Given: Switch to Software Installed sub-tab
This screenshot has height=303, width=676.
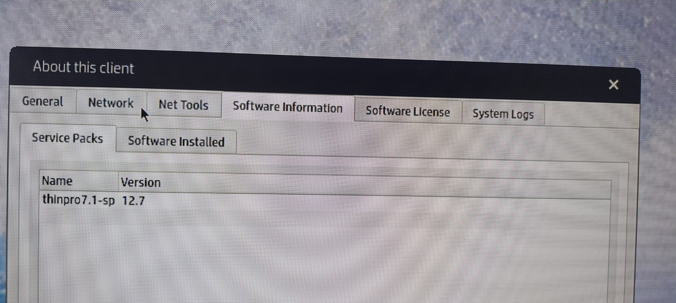Looking at the screenshot, I should click(176, 141).
